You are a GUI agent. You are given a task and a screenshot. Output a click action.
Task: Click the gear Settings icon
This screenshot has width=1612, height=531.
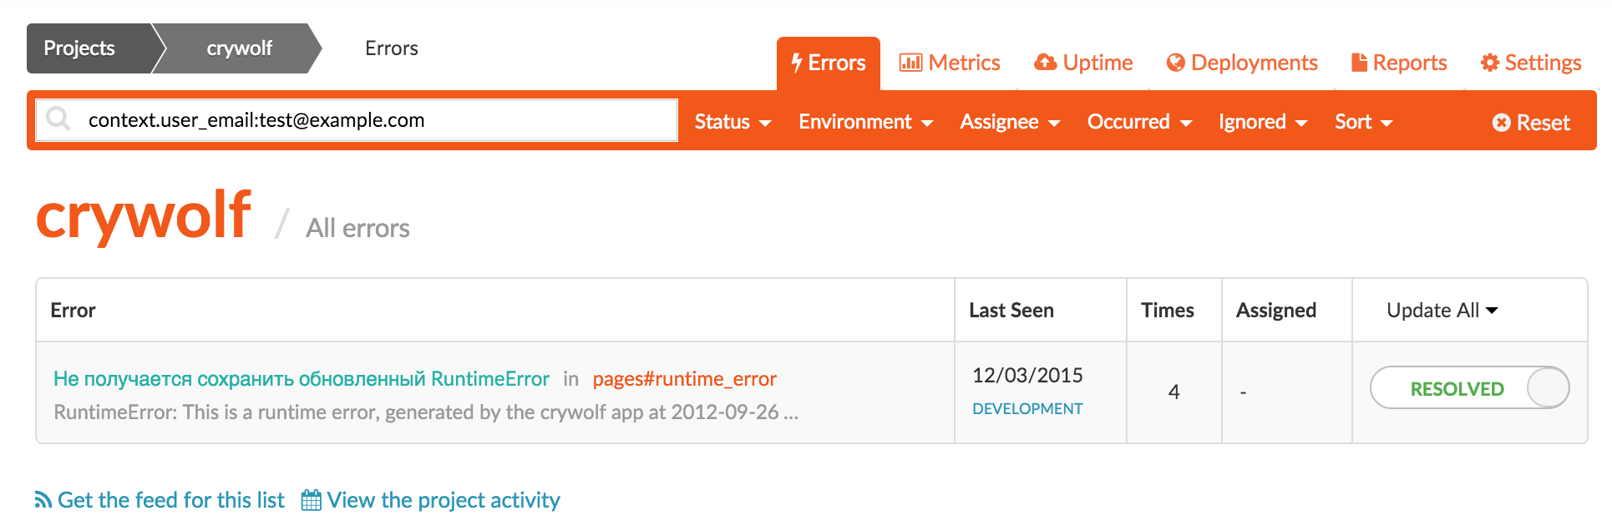click(1489, 63)
